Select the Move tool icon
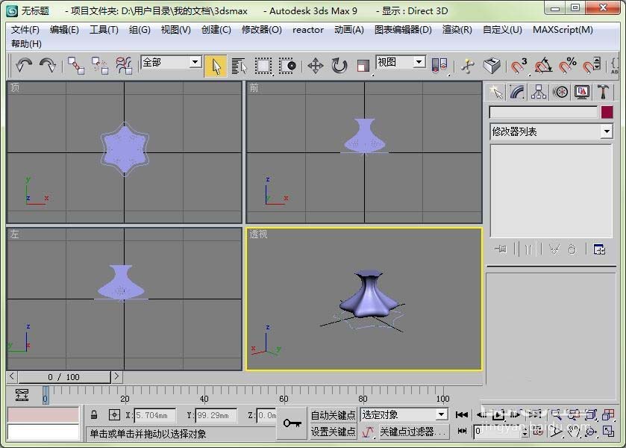The width and height of the screenshot is (626, 448). click(316, 66)
